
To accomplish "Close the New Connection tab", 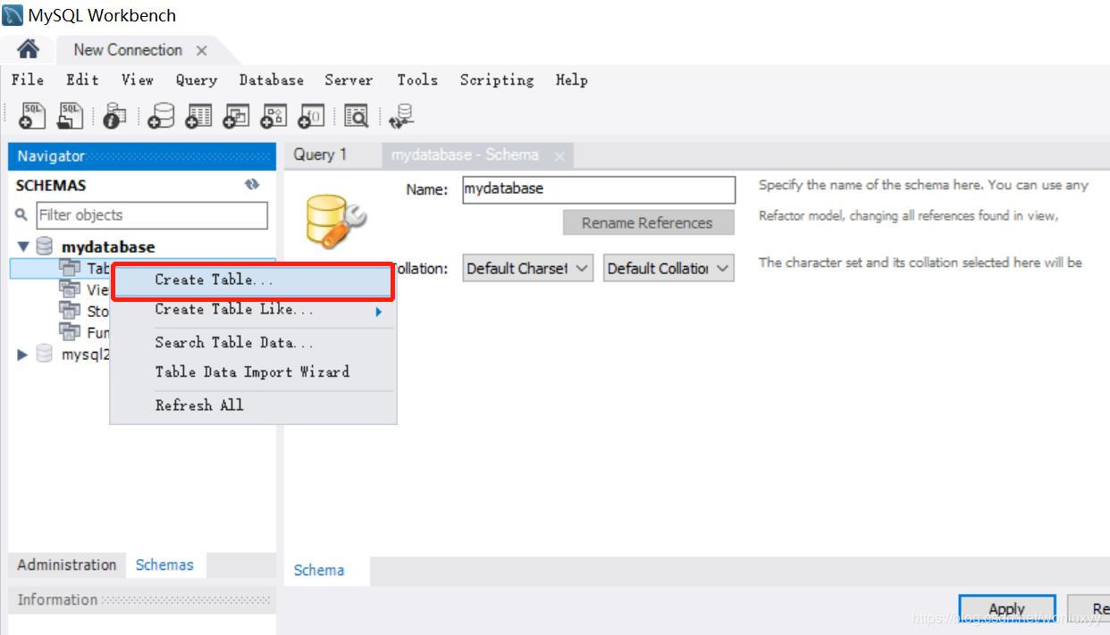I will tap(202, 51).
